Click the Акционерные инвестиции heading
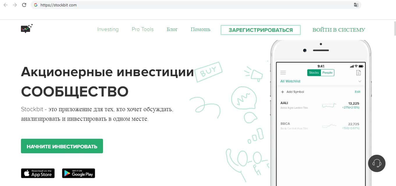The width and height of the screenshot is (396, 186). click(x=107, y=72)
